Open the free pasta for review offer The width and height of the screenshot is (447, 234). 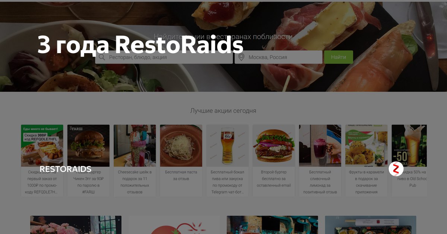click(x=181, y=160)
